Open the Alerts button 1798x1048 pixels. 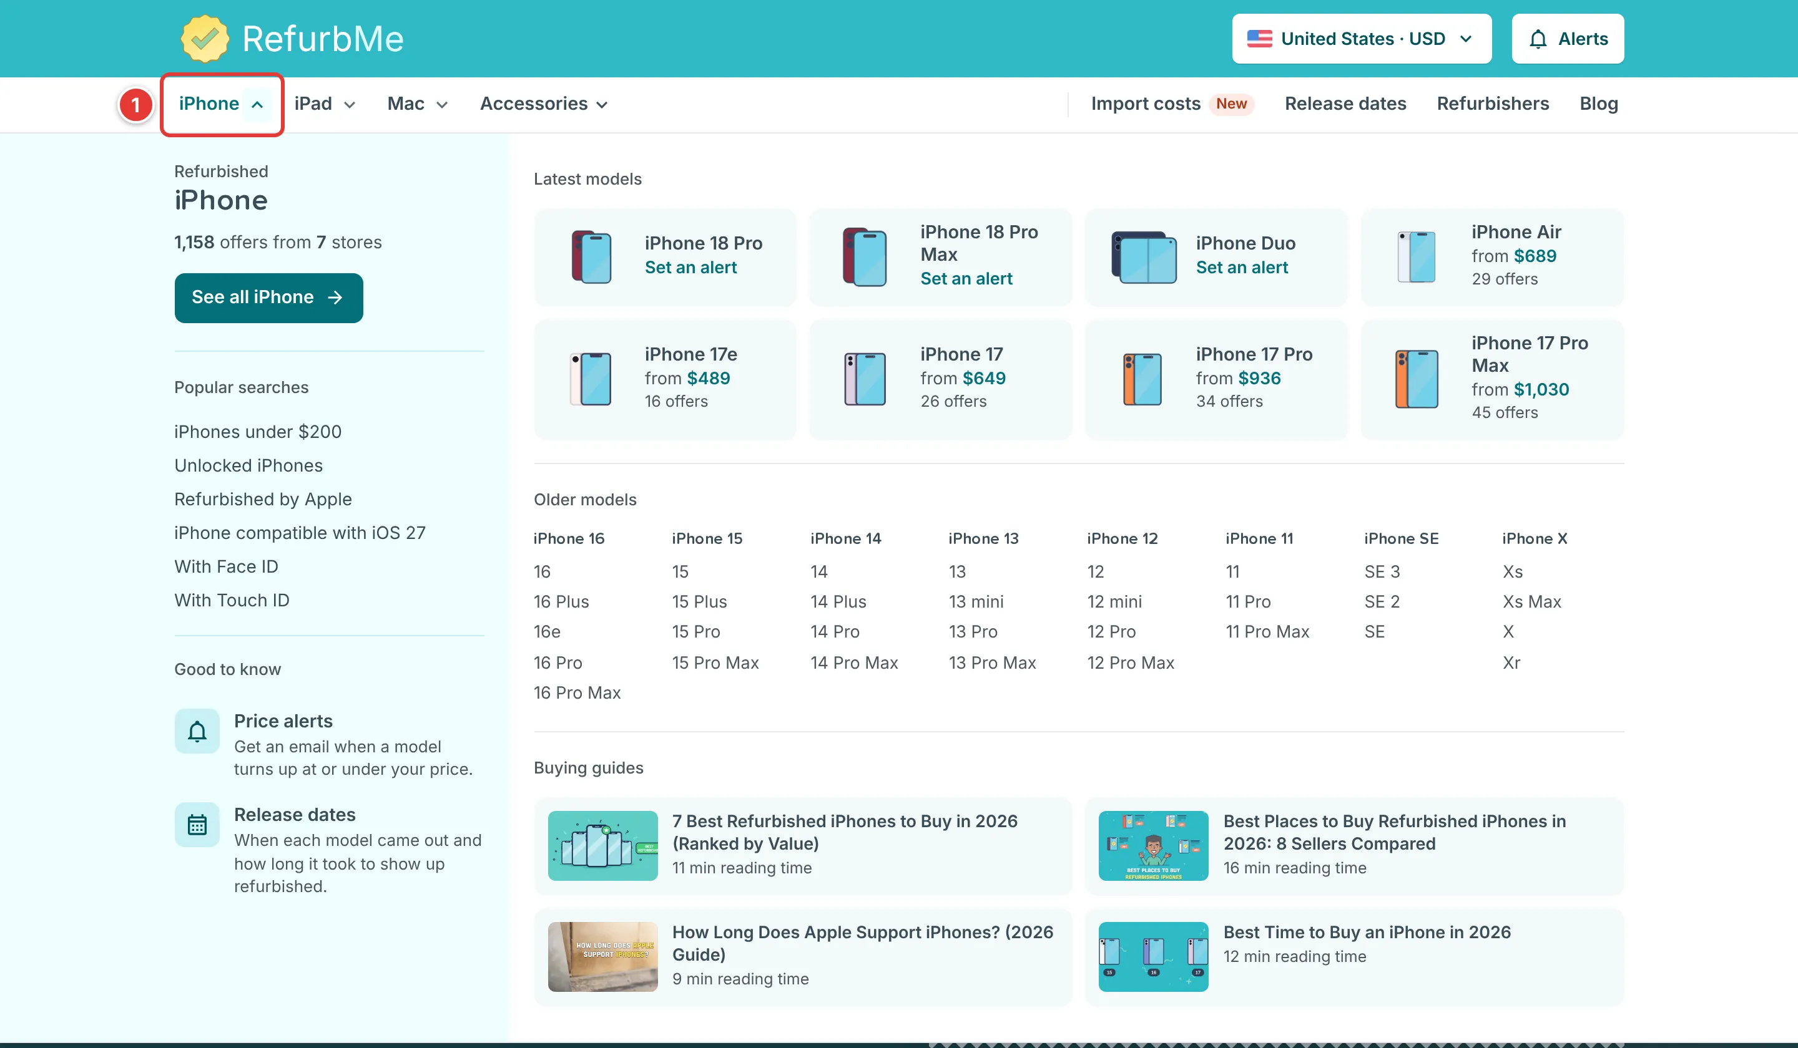click(x=1568, y=39)
